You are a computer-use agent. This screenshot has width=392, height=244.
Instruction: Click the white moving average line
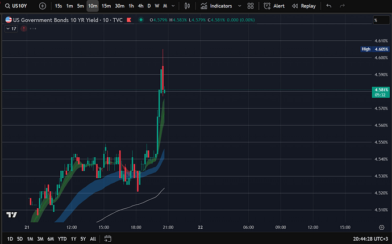coord(131,206)
